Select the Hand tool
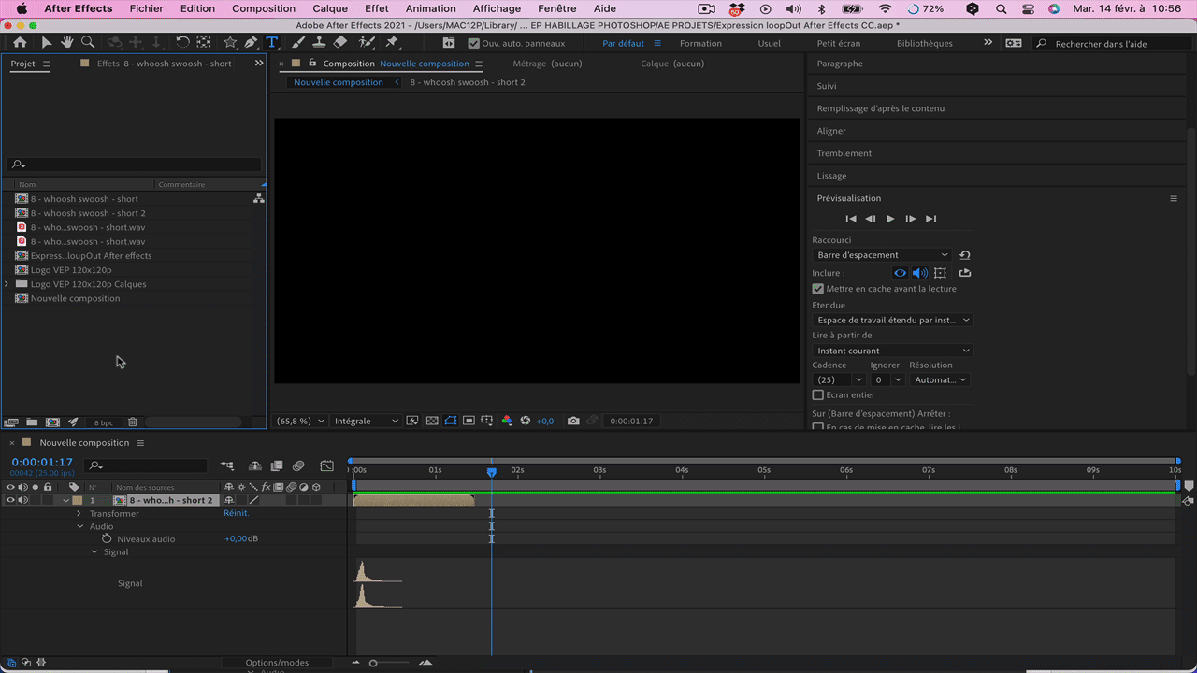Screen dimensions: 1197x673 pos(67,43)
